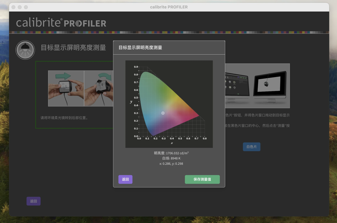
Task: Click the colored patch strip below the logo
Action: click(x=169, y=32)
